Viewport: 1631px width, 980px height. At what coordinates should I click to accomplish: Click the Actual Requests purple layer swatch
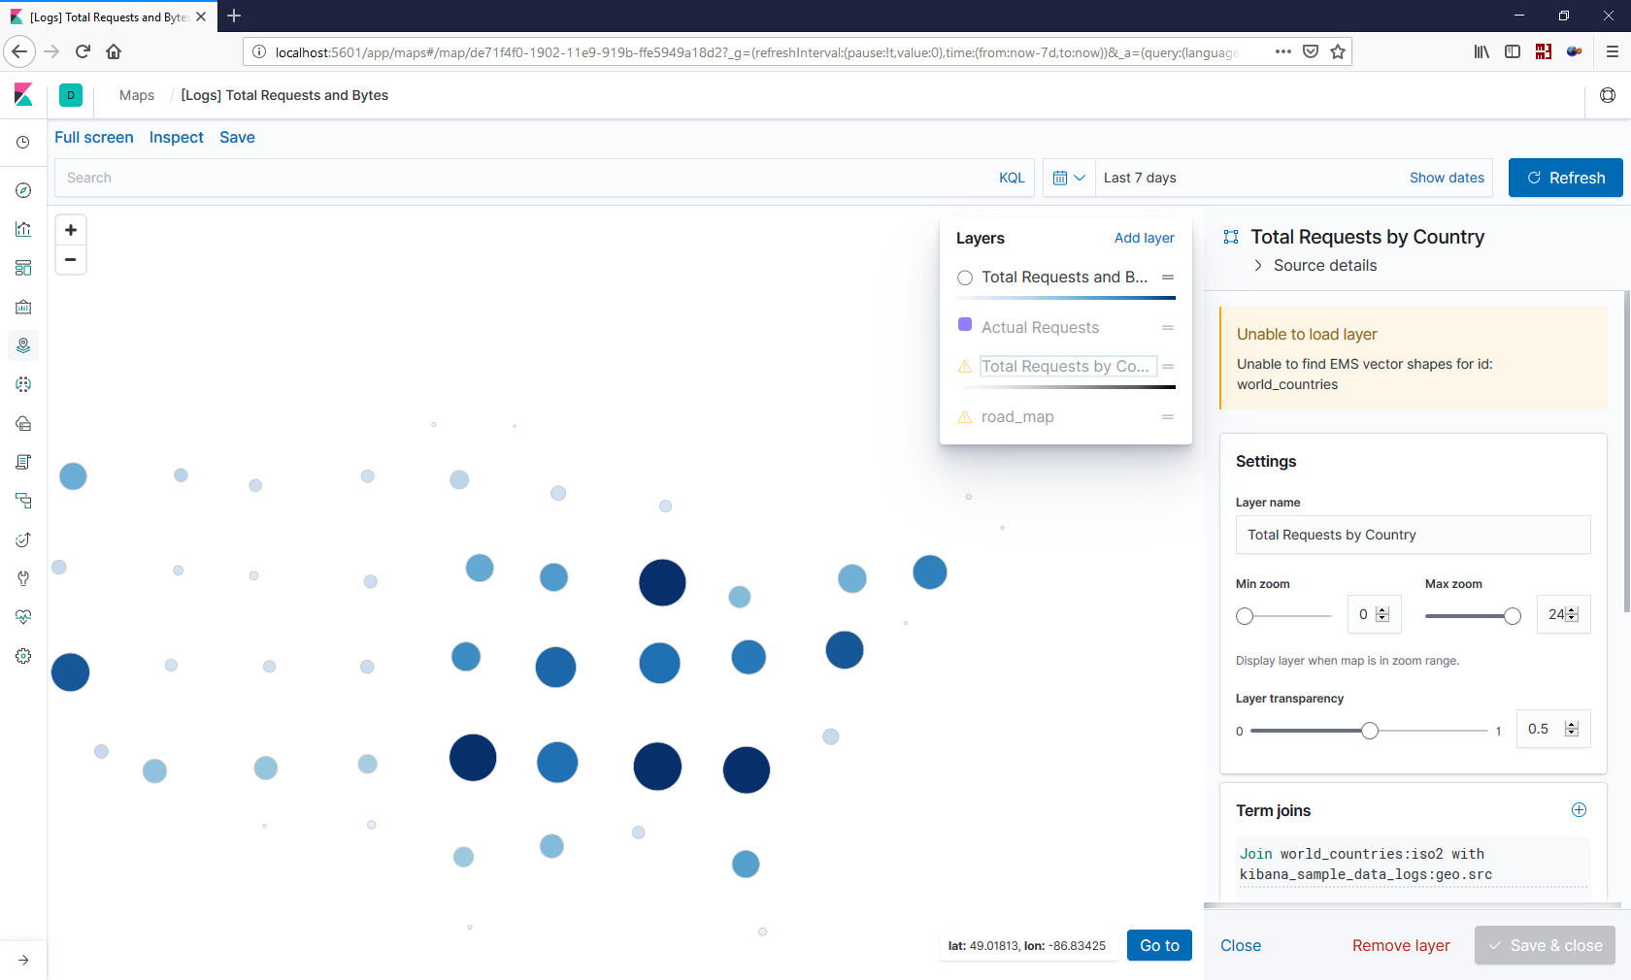pos(965,325)
